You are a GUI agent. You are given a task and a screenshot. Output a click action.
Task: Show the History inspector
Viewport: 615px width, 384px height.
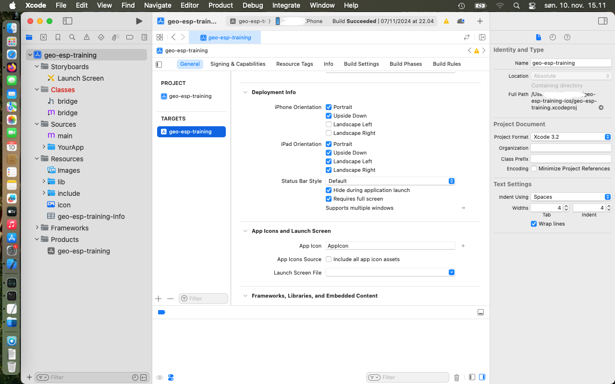[553, 37]
